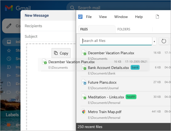The image size is (171, 131).
Task: Open the Starred star icon in Gmail sidebar
Action: pos(9,50)
